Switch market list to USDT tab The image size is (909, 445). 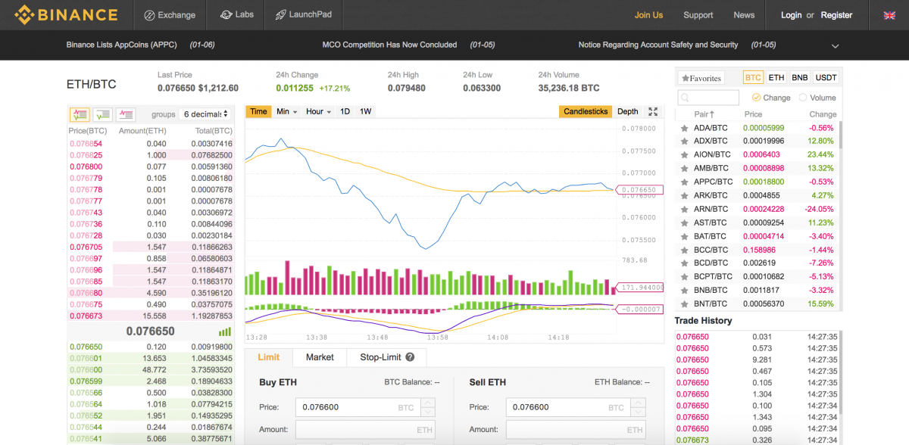click(x=826, y=78)
